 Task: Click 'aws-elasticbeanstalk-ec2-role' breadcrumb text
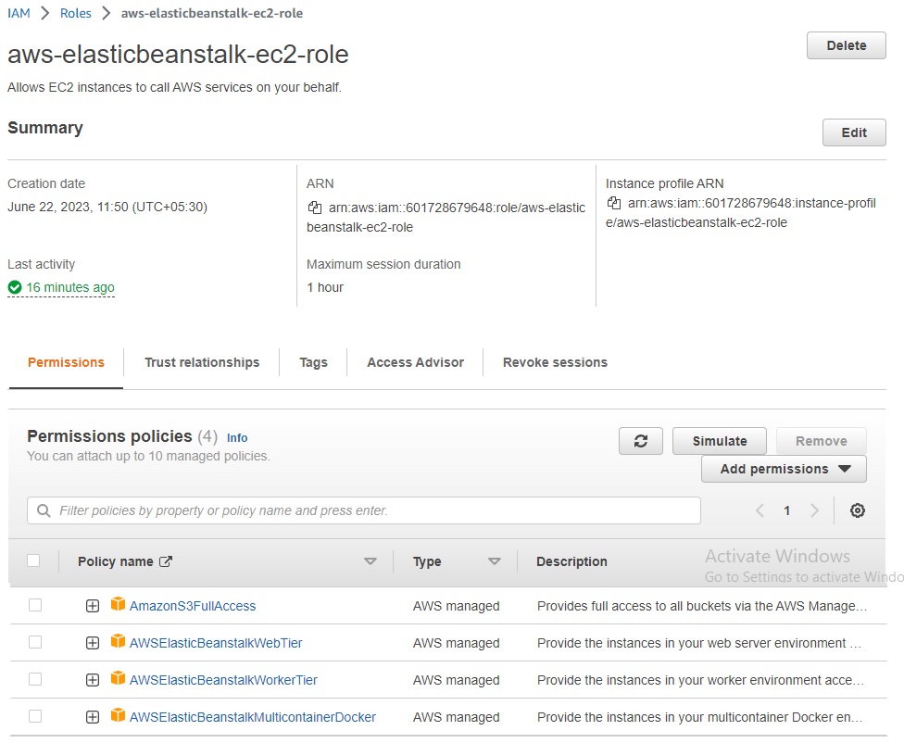click(x=211, y=13)
